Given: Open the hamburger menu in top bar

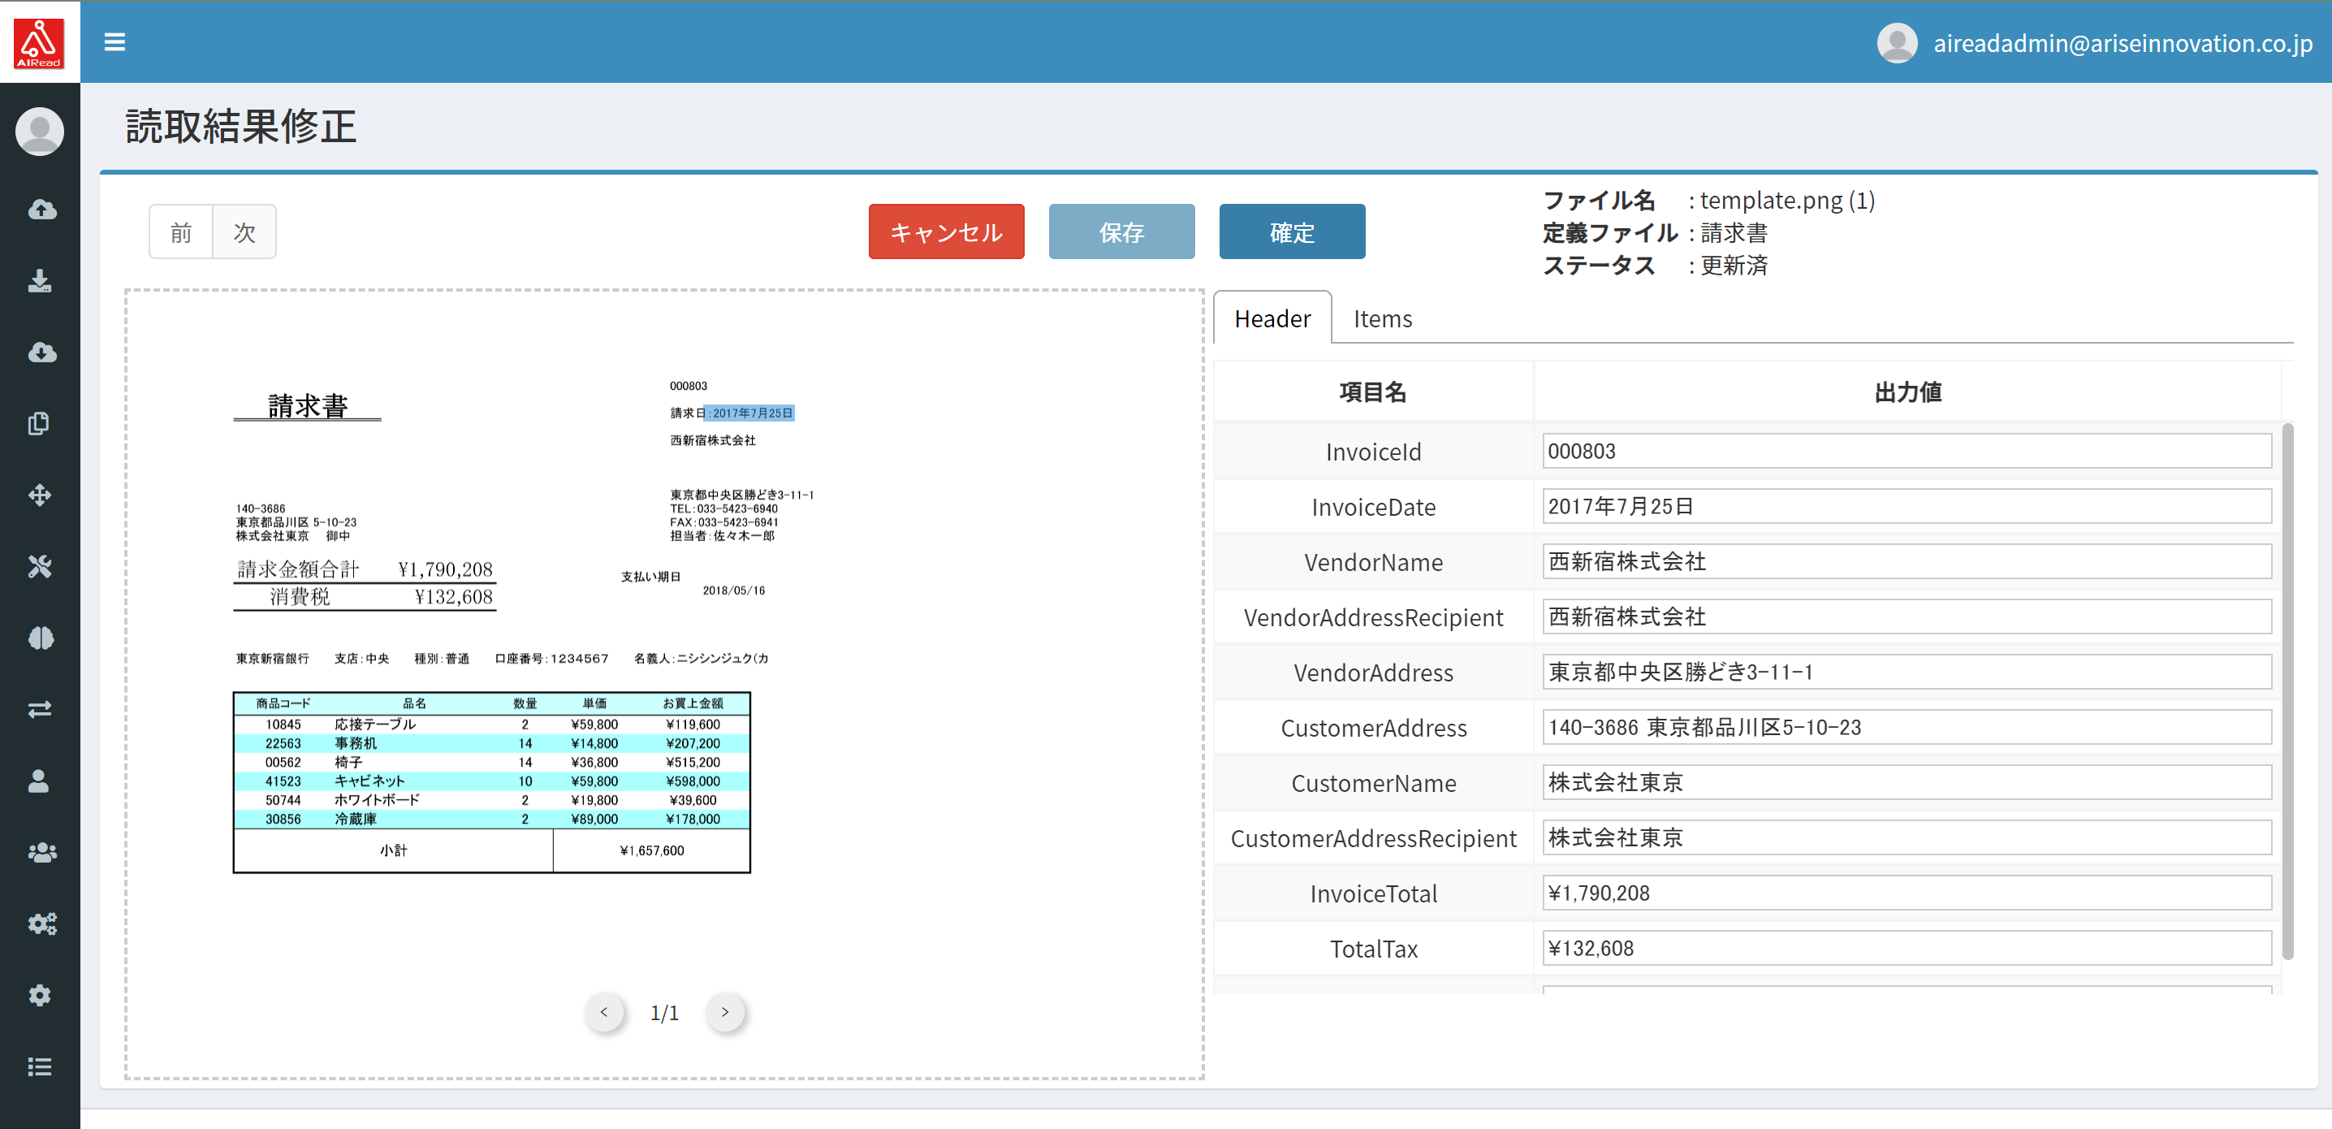Looking at the screenshot, I should 114,41.
